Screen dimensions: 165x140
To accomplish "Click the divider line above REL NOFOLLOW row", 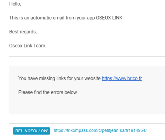I will point(87,123).
